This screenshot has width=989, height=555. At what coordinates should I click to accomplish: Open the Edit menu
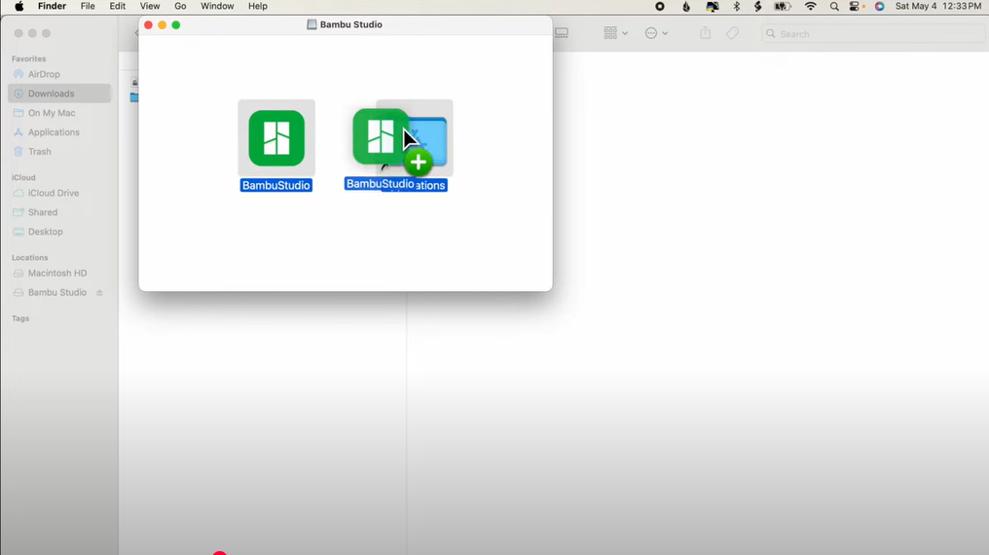click(118, 6)
